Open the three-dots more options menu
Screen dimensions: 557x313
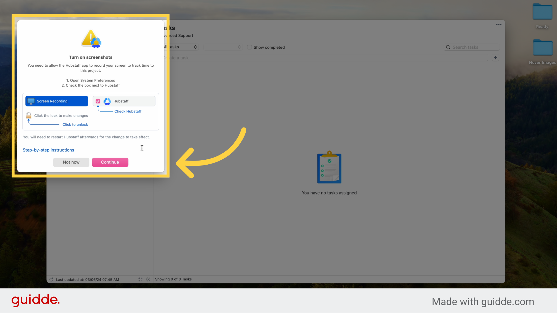coord(499,25)
